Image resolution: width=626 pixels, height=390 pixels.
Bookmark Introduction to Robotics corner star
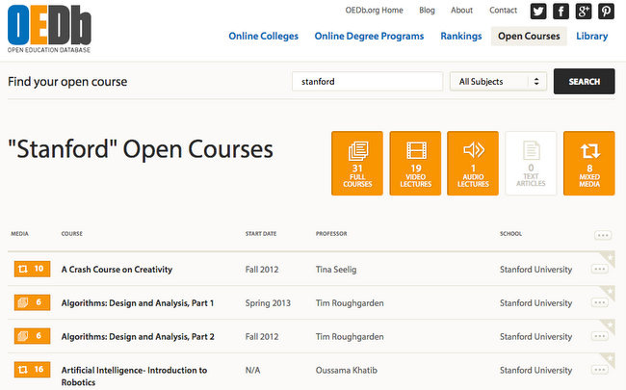pos(610,358)
